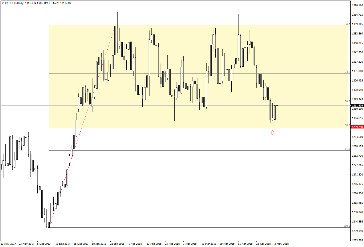This screenshot has height=247, width=364.
Task: Click the 1244.595 price axis label
Action: 357,222
